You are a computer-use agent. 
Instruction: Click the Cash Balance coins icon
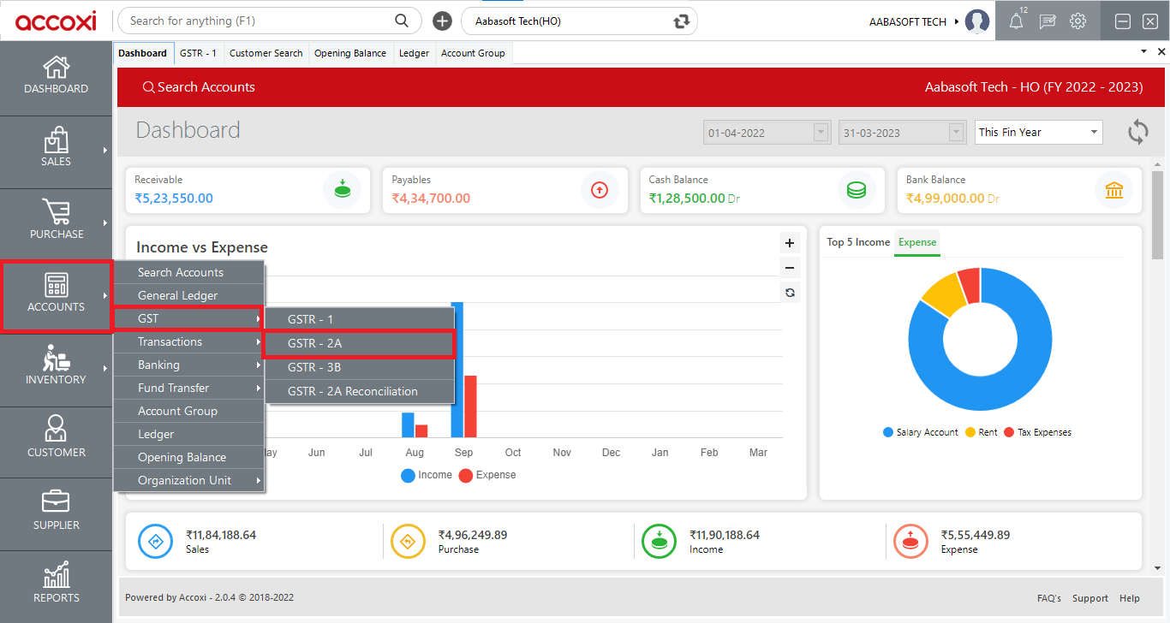click(x=857, y=190)
